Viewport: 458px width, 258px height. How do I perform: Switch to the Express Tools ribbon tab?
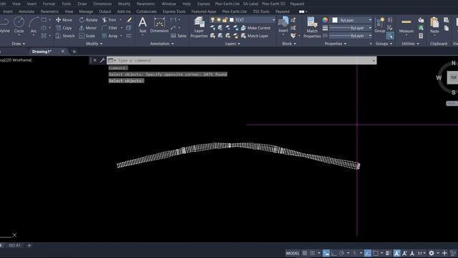coord(174,11)
